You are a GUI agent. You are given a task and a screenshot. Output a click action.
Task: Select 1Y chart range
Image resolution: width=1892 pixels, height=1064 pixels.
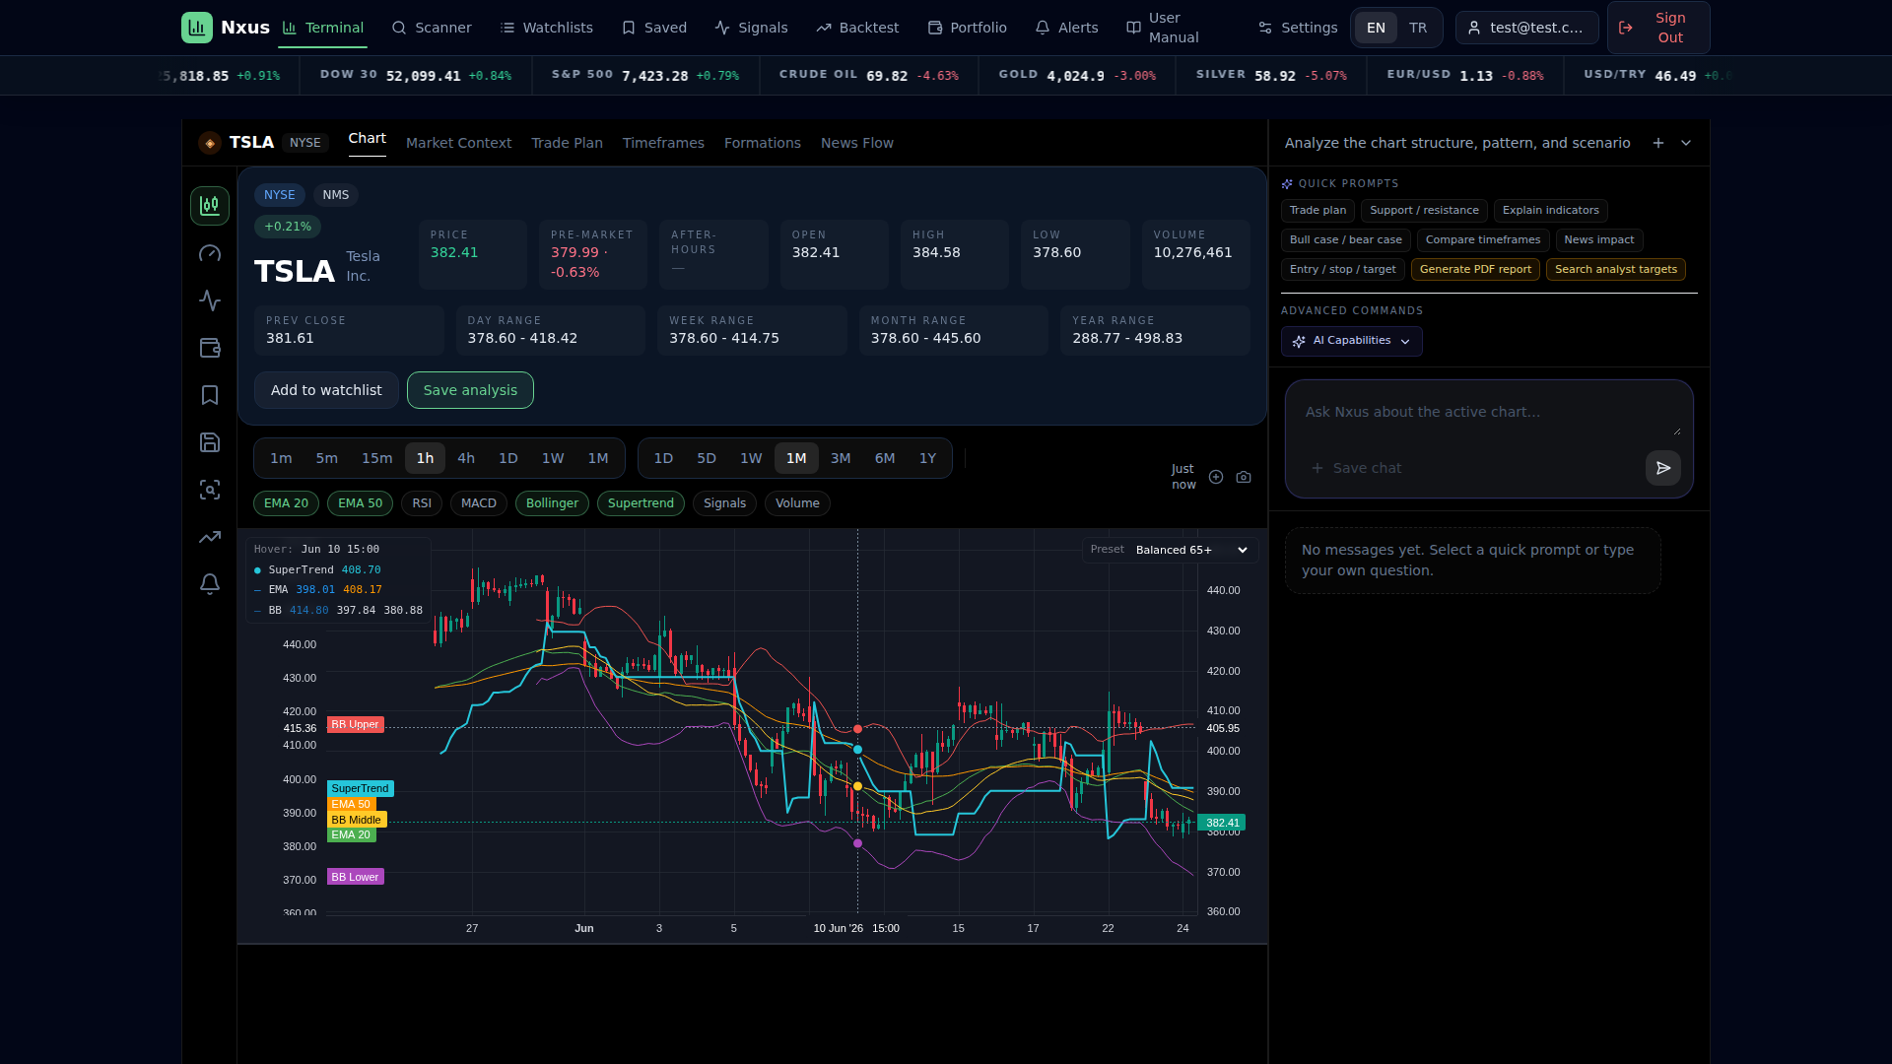[x=927, y=458]
